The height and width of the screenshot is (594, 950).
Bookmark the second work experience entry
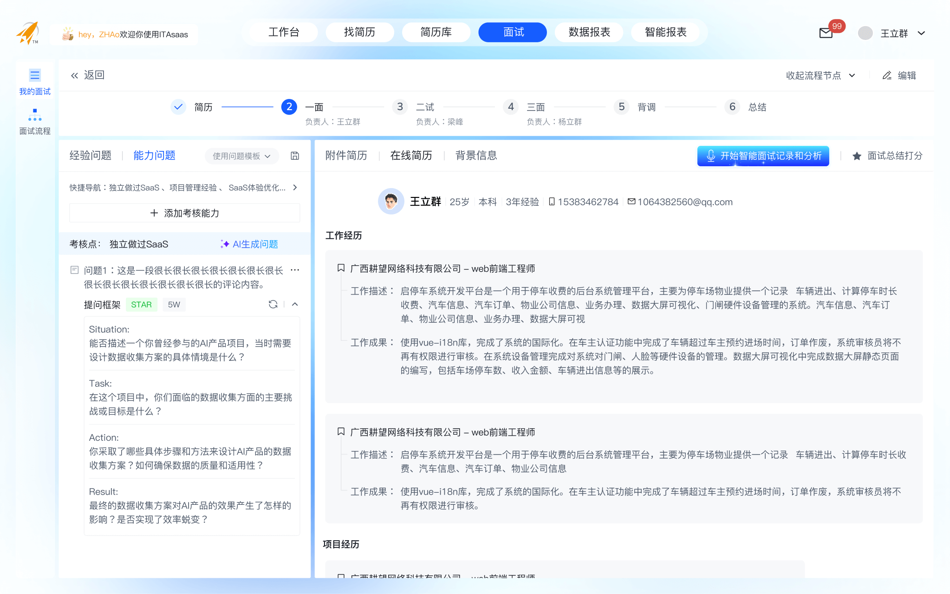click(x=341, y=431)
